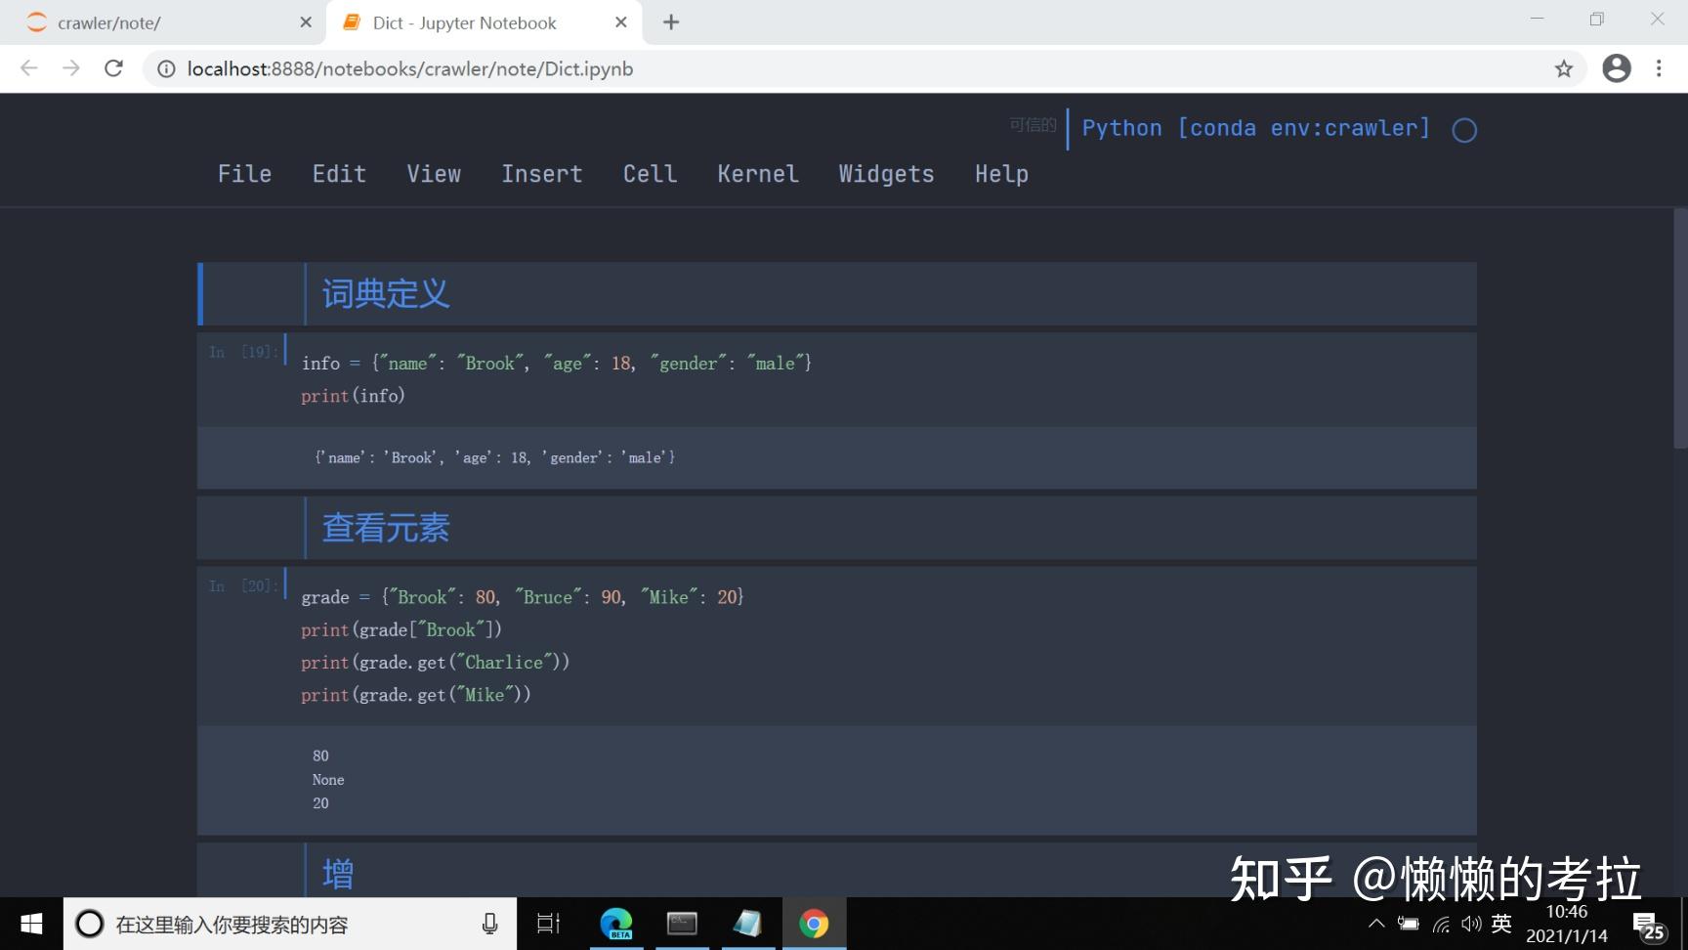Viewport: 1688px width, 950px height.
Task: Open the Kernel menu
Action: (758, 174)
